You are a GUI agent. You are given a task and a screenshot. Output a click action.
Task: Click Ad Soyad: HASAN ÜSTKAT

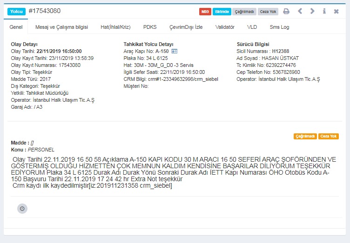pos(268,58)
